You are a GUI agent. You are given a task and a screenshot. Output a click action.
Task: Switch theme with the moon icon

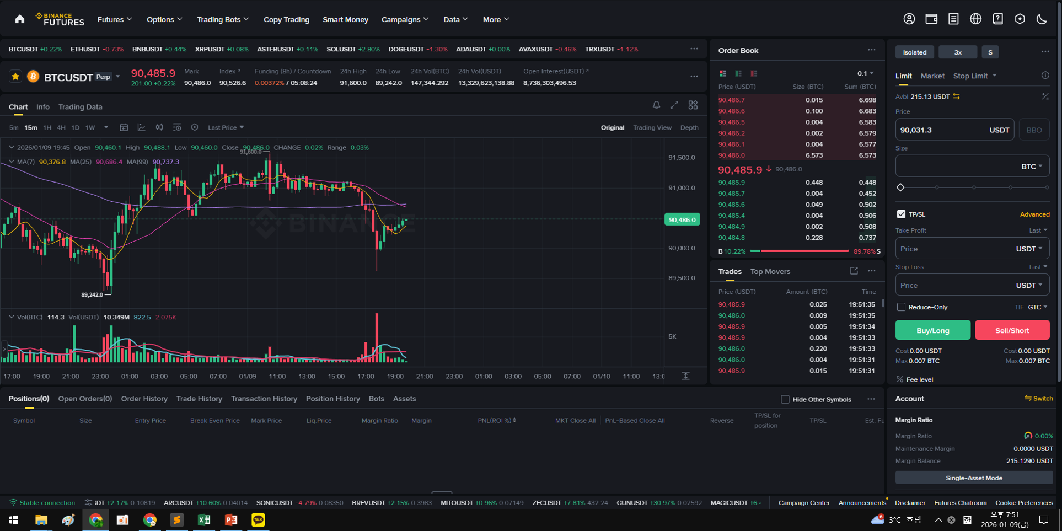(1042, 19)
